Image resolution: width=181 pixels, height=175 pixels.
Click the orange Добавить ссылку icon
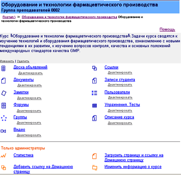(4, 168)
